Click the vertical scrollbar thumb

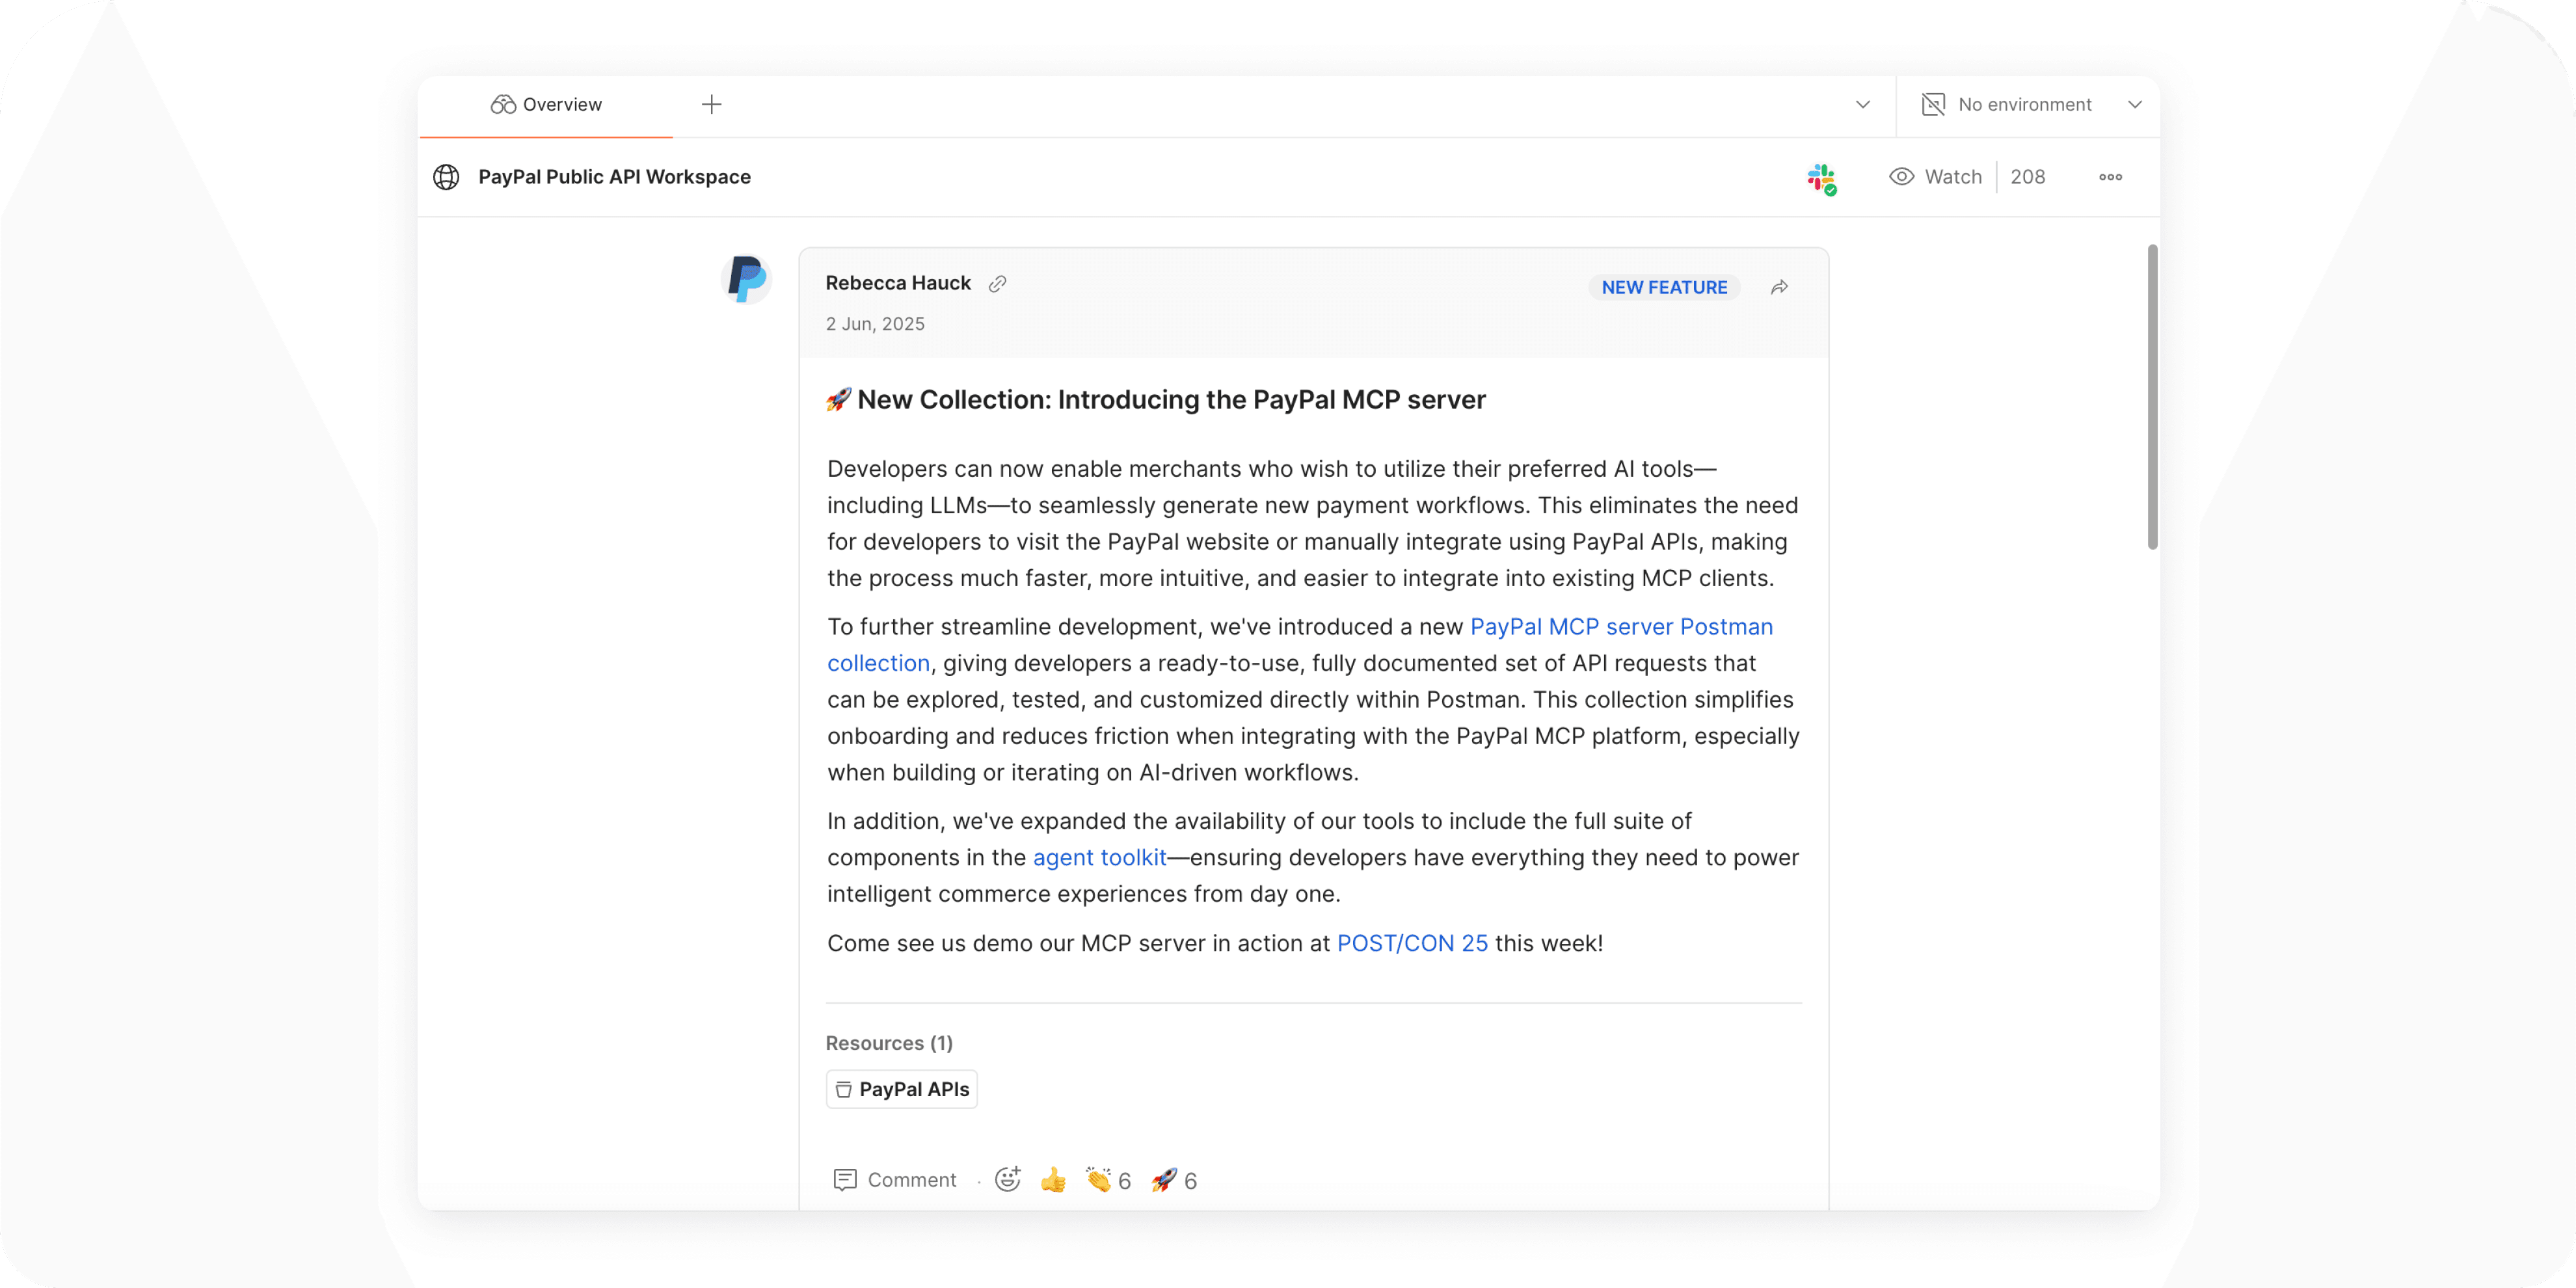[x=2152, y=396]
